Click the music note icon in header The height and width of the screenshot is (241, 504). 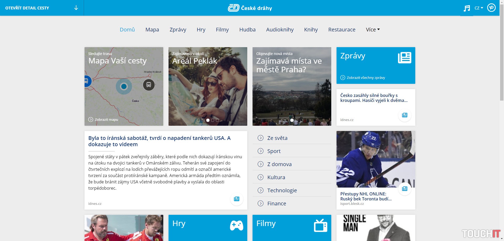click(467, 8)
